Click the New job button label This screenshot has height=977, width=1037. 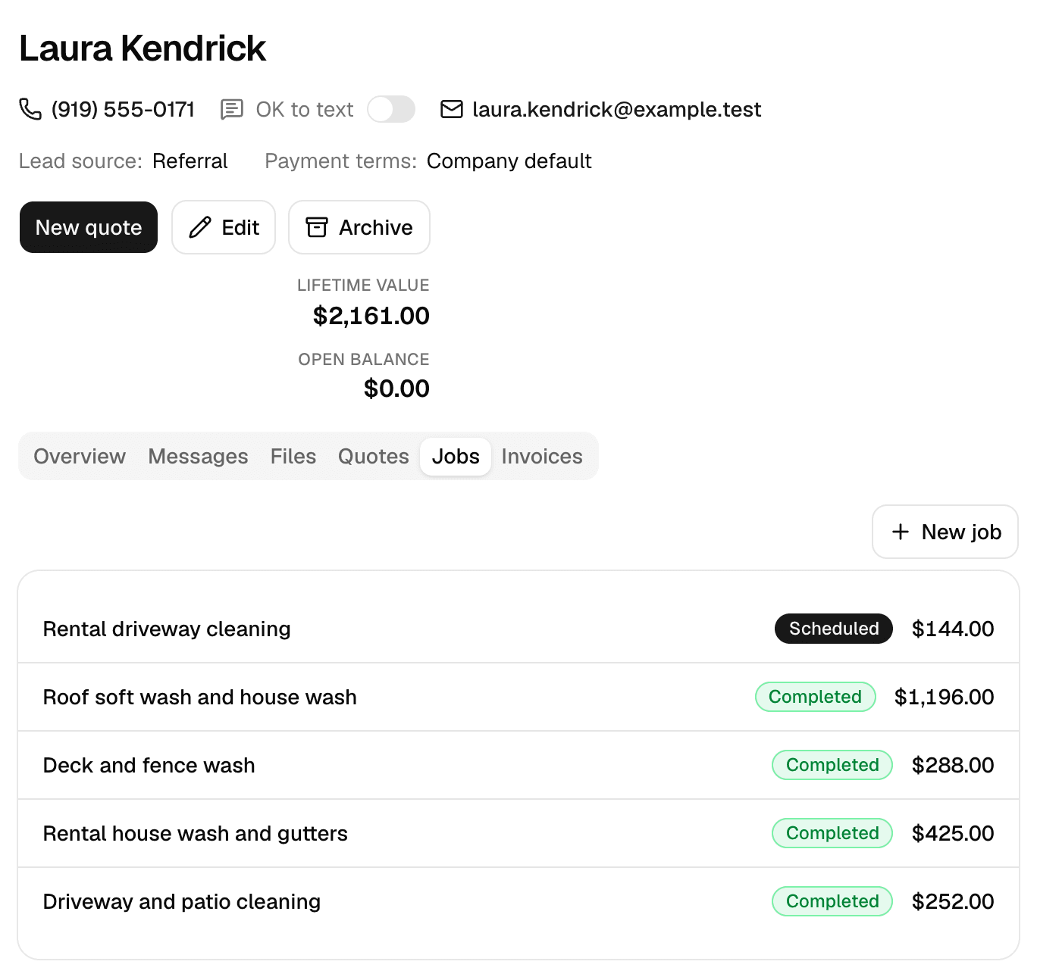tap(961, 532)
